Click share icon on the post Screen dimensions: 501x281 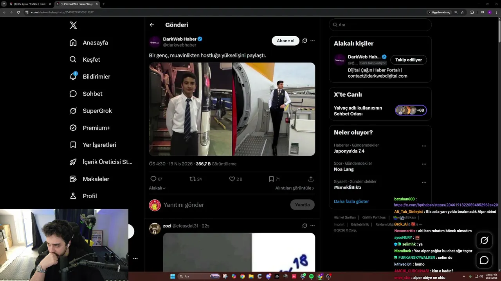[311, 179]
